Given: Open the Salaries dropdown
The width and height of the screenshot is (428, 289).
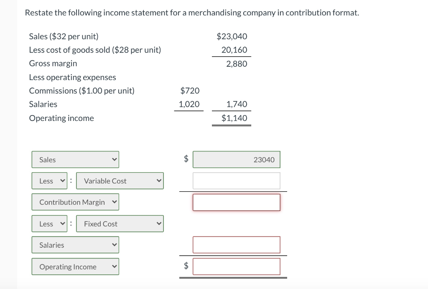Looking at the screenshot, I should [75, 245].
